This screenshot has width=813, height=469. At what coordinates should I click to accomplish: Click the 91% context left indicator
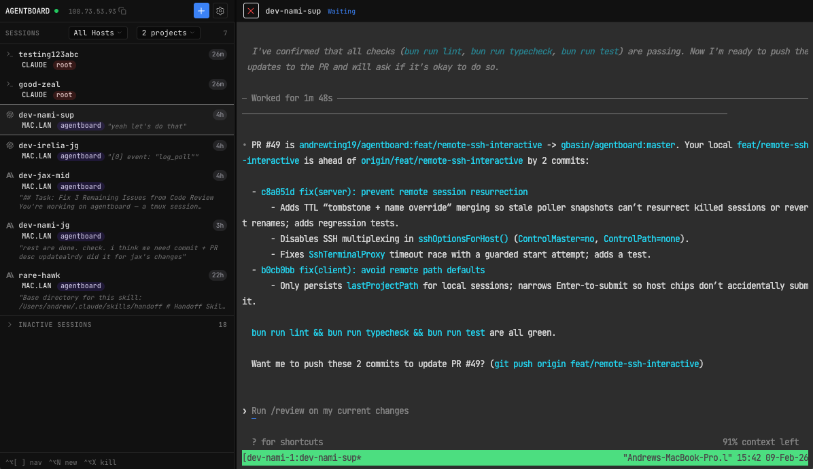click(x=759, y=442)
